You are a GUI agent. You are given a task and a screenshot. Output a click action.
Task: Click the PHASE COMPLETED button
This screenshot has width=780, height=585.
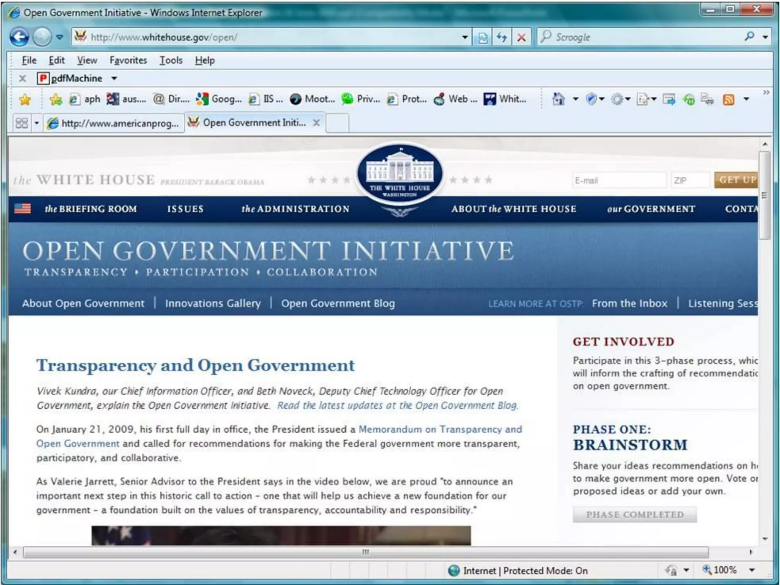point(635,515)
